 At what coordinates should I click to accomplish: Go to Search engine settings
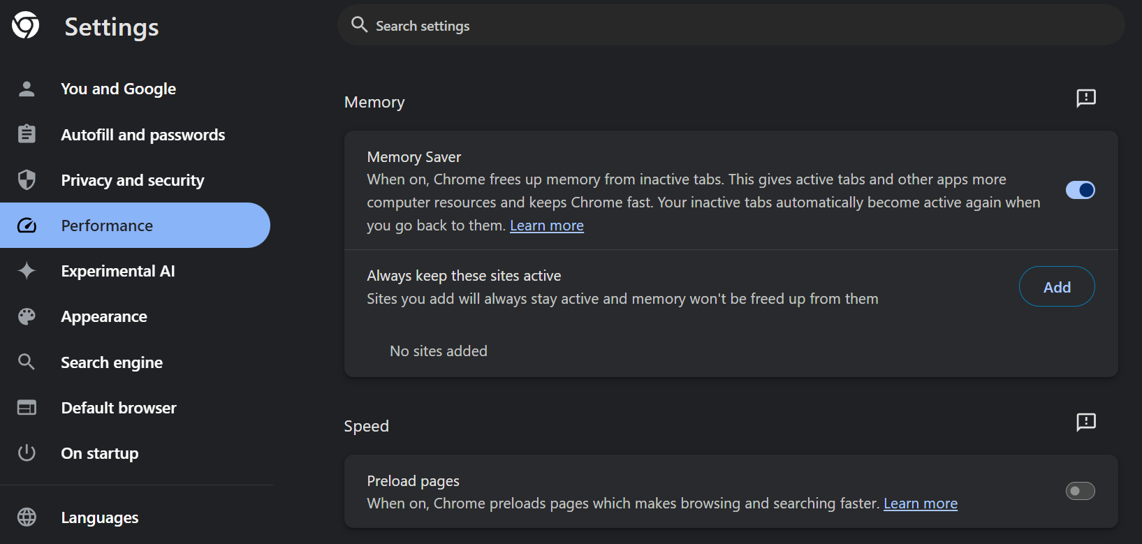click(x=112, y=362)
